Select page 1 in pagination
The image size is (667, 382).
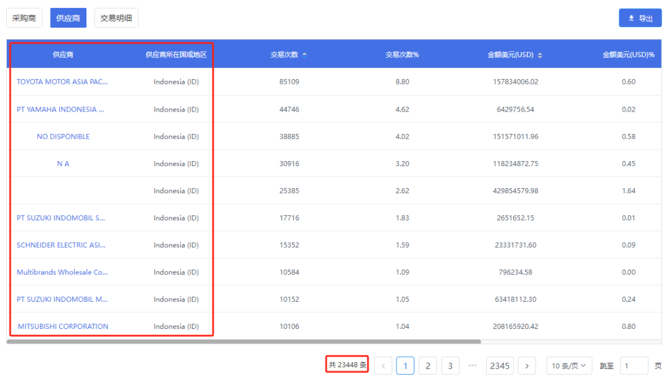pos(405,366)
